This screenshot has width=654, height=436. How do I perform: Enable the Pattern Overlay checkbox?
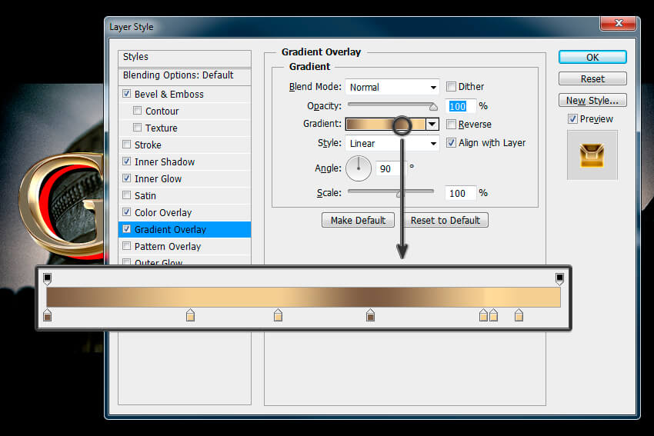pyautogui.click(x=127, y=246)
